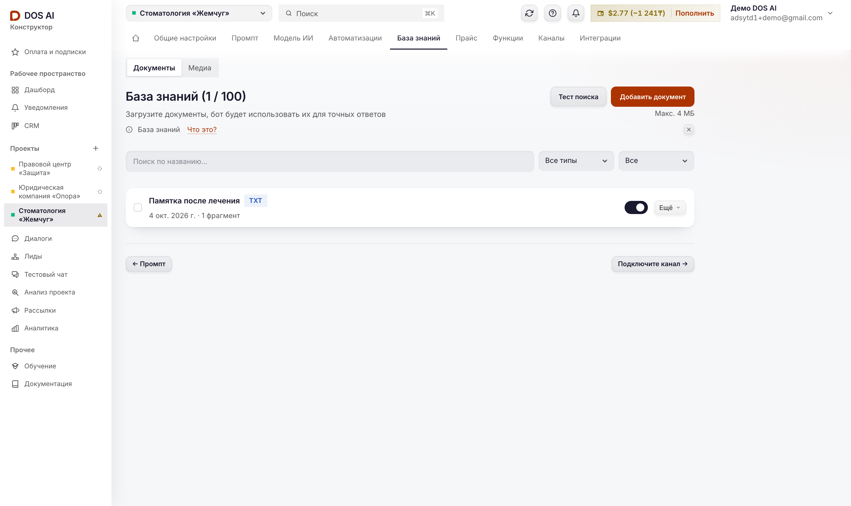Switch to the Медиа tab
The height and width of the screenshot is (506, 851).
[200, 68]
